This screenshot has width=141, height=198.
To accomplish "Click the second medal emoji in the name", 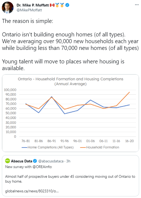I will [62, 5].
